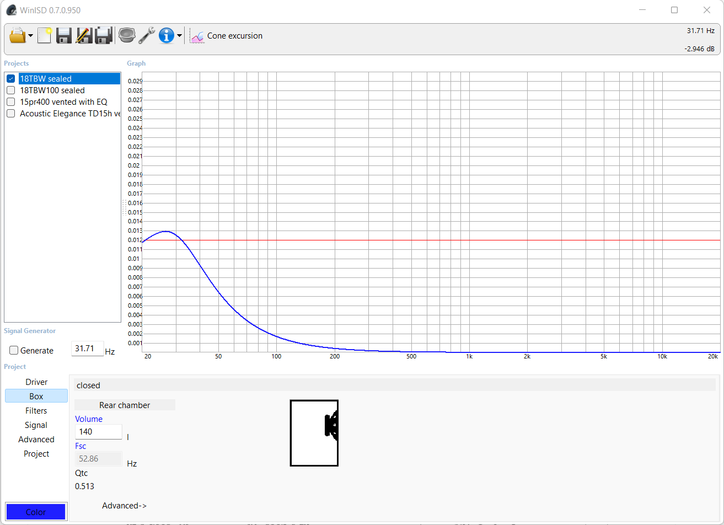This screenshot has width=724, height=525.
Task: Expand the open-project dropdown arrow
Action: click(31, 36)
